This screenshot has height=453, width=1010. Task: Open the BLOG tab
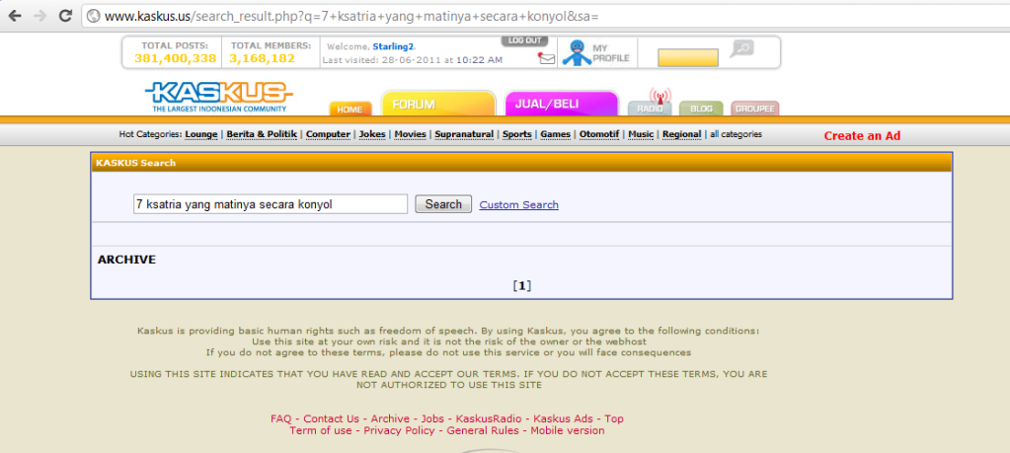701,109
